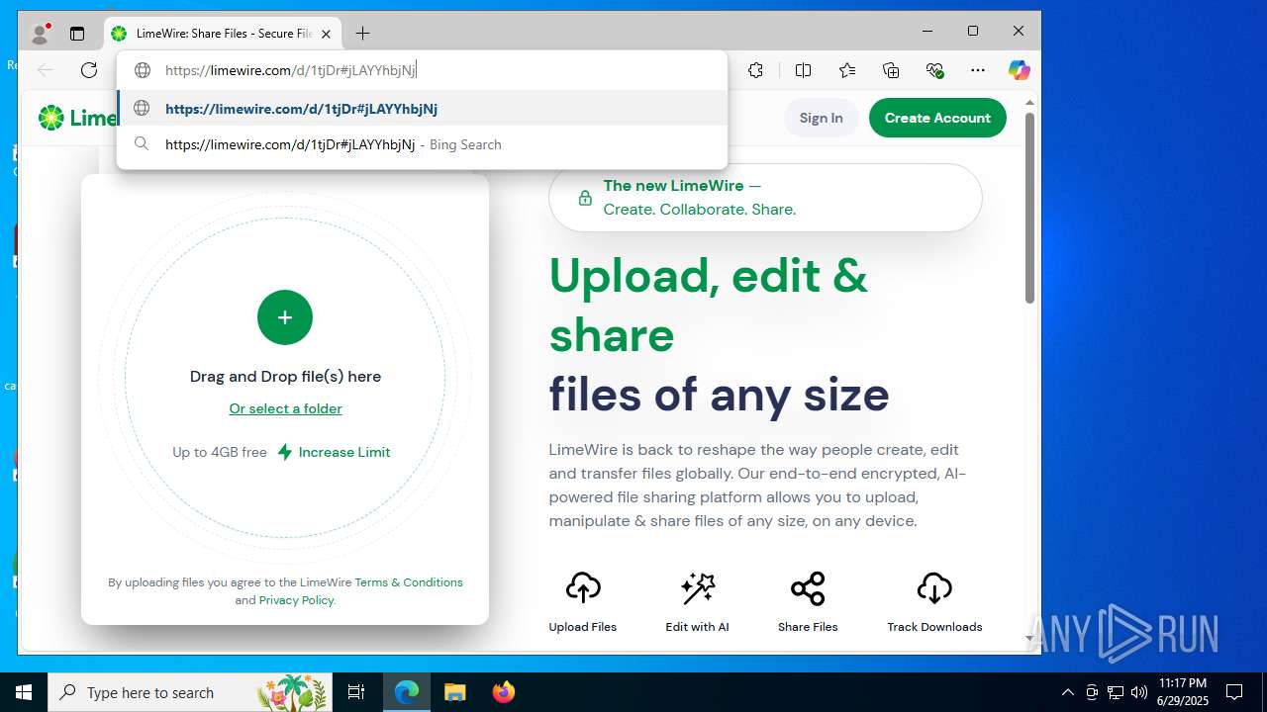The image size is (1267, 712).
Task: Open the Terms & Conditions link
Action: (x=409, y=582)
